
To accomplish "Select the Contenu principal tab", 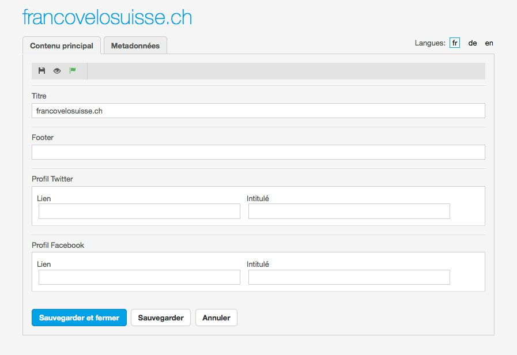I will point(62,46).
